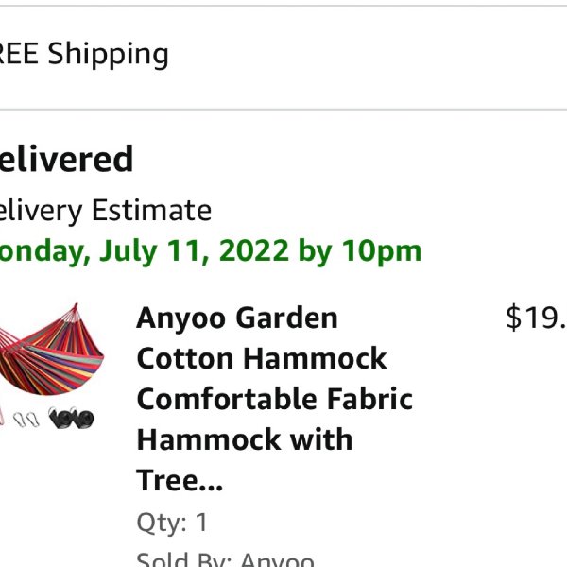The width and height of the screenshot is (567, 567).
Task: Click the bold "Delivered" status heading
Action: coord(66,159)
